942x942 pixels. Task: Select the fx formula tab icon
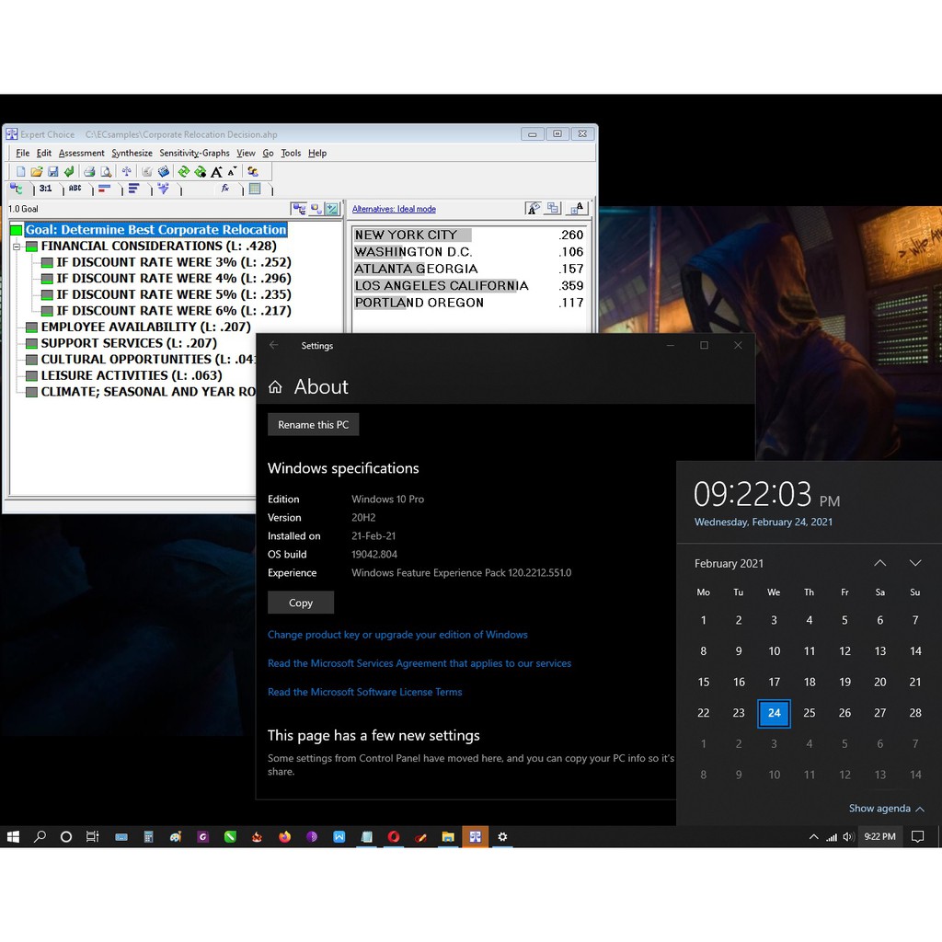pos(225,189)
